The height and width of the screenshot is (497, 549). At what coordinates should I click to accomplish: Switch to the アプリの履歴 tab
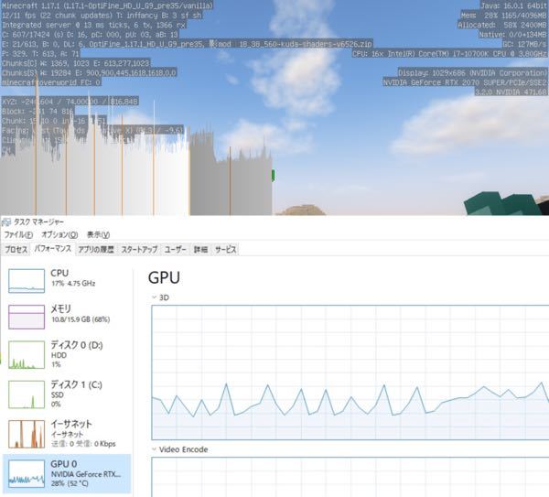(x=96, y=249)
